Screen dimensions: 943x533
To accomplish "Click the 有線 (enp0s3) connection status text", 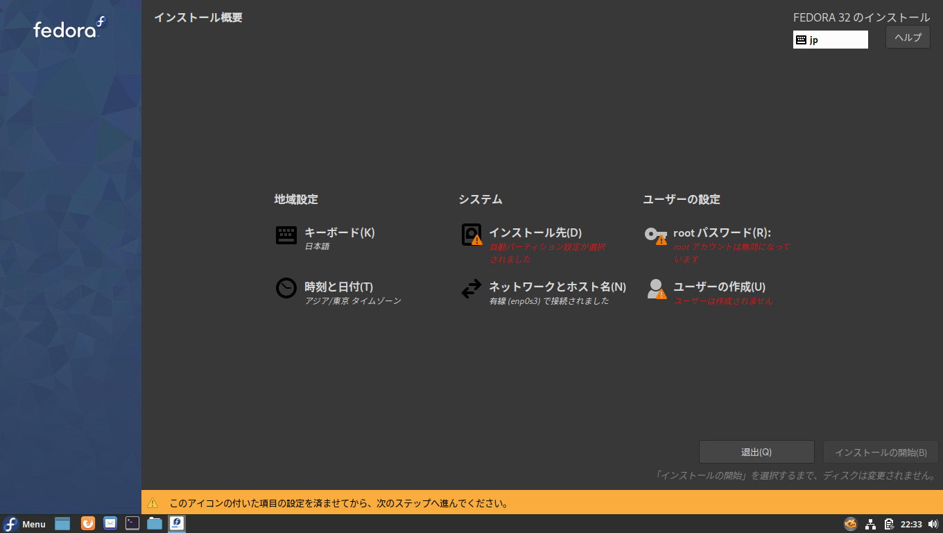I will 549,301.
